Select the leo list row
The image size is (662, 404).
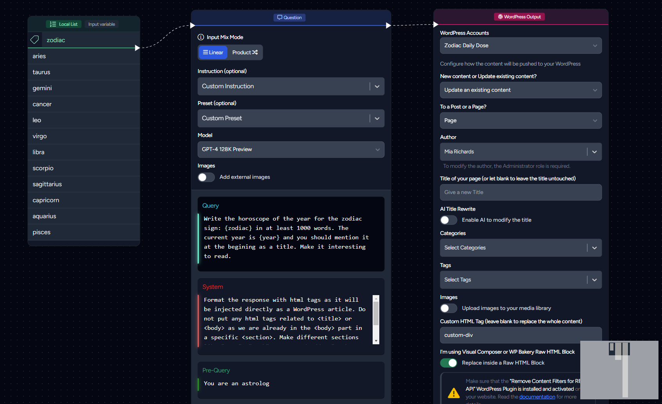click(x=84, y=120)
